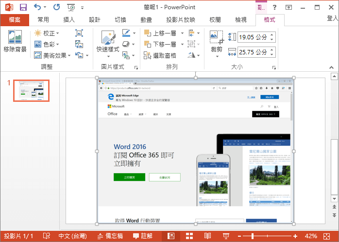Switch to Normal view icon
Screen dimensions: 339x242
[171, 236]
